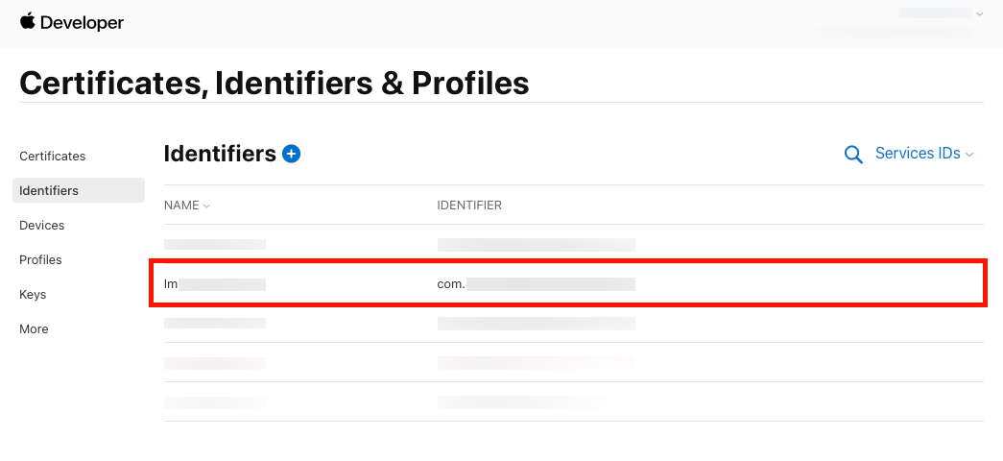Screen dimensions: 1003x461
Task: Sort by NAME column chevron
Action: 206,206
